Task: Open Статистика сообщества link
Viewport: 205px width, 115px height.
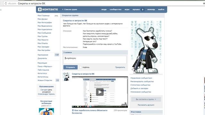Action: (x=140, y=85)
